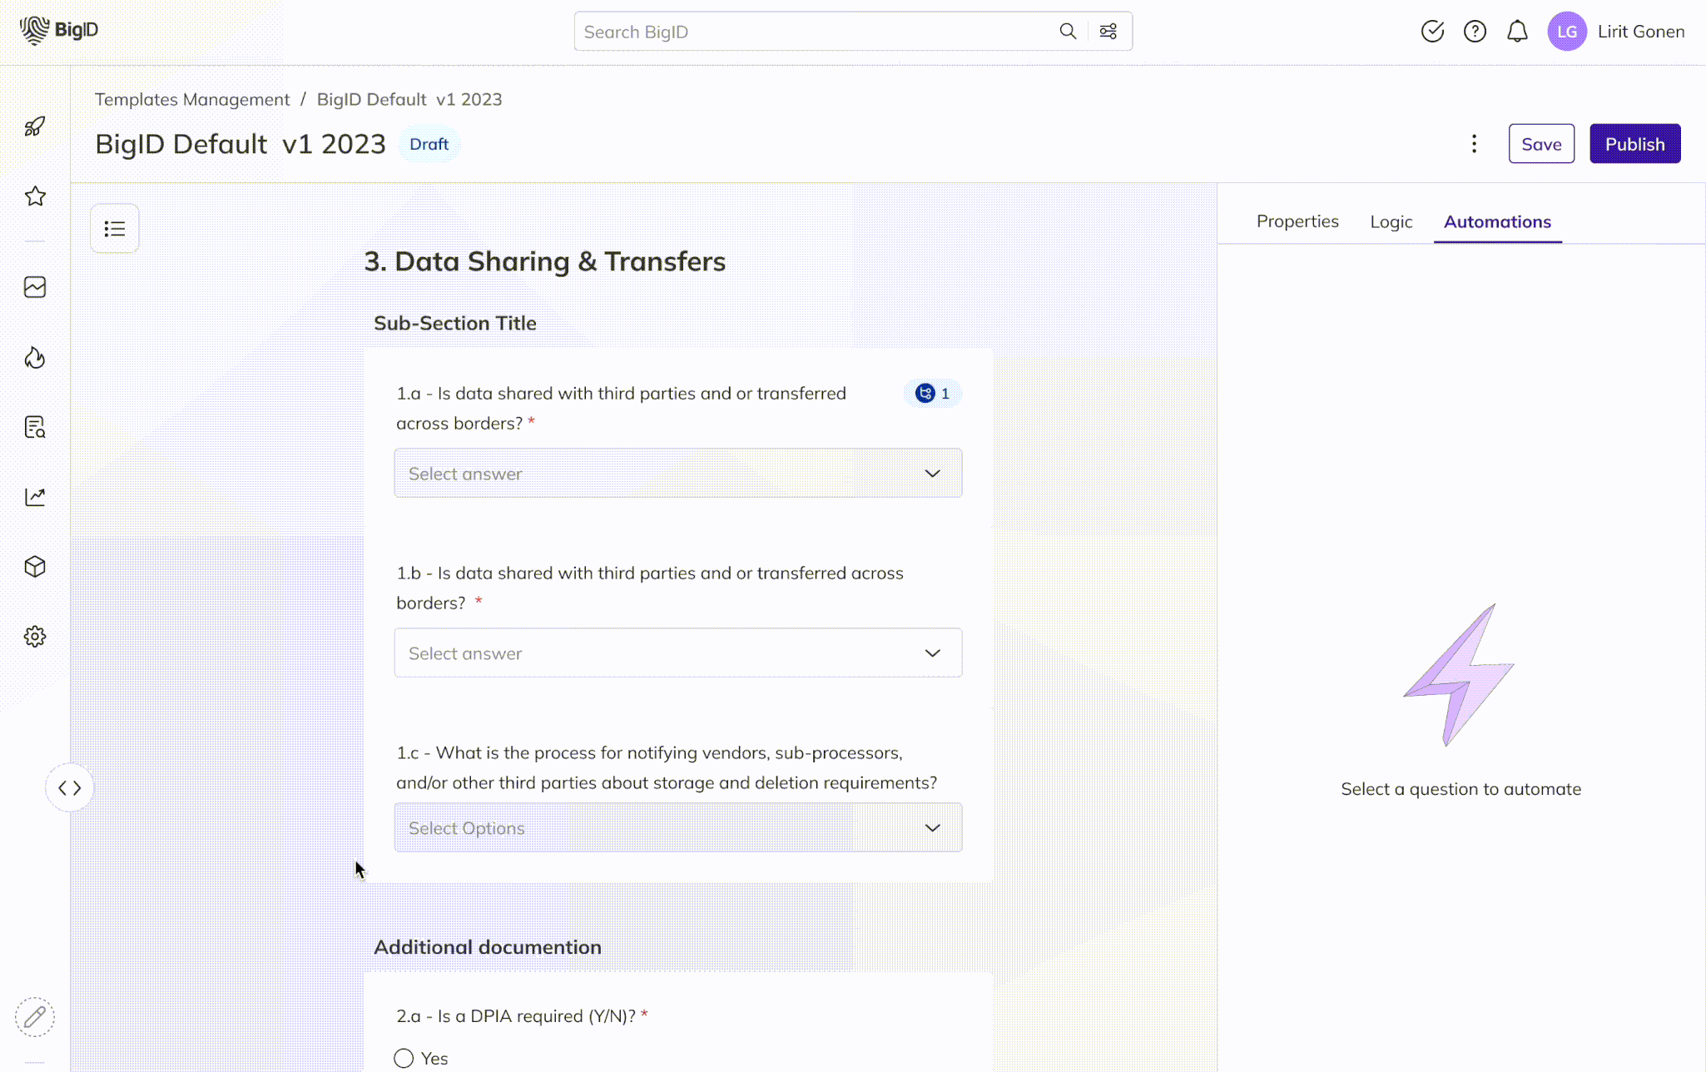Open the cube icon in sidebar
Image resolution: width=1706 pixels, height=1072 pixels.
coord(35,567)
